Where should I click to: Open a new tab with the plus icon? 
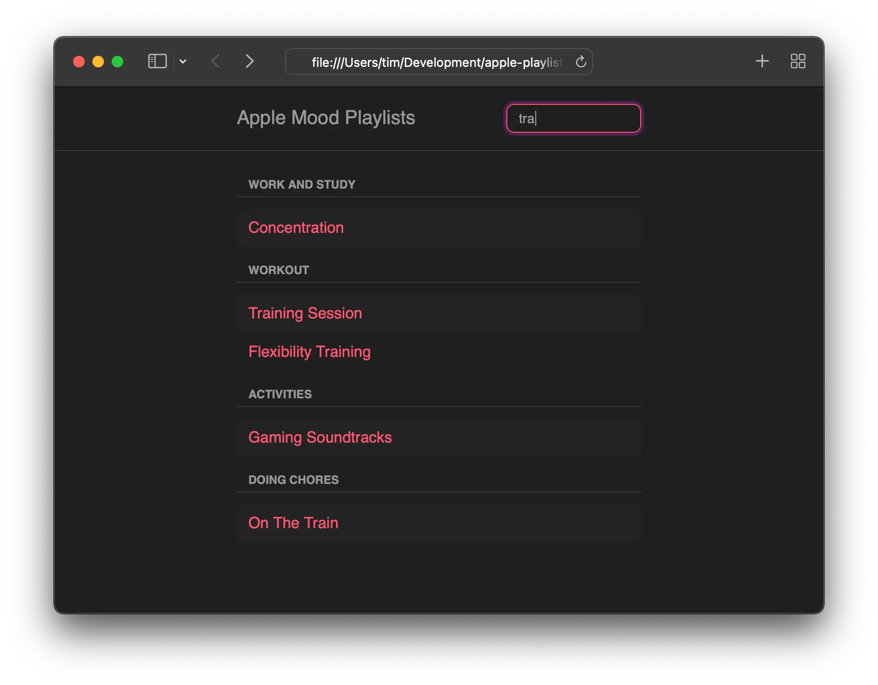click(762, 61)
